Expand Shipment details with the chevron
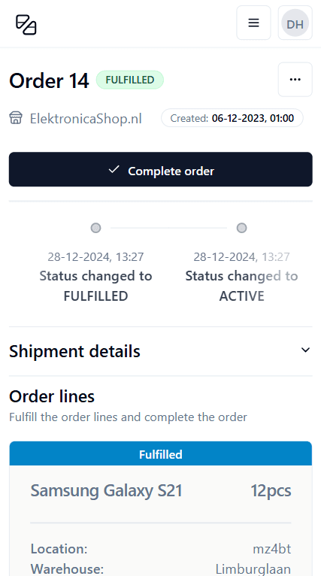Viewport: 321px width, 576px height. click(x=305, y=350)
